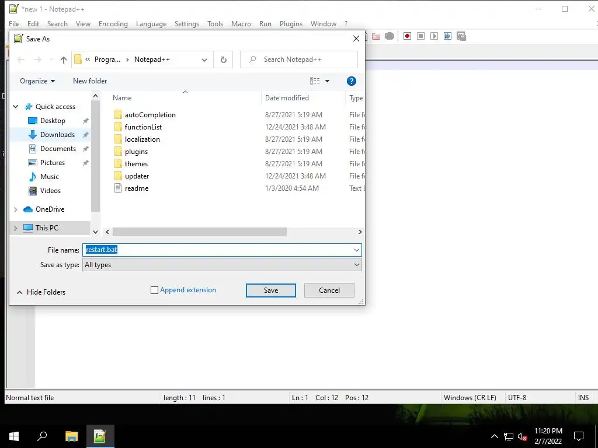598x448 pixels.
Task: Select Desktop in the navigation pane
Action: (52, 120)
